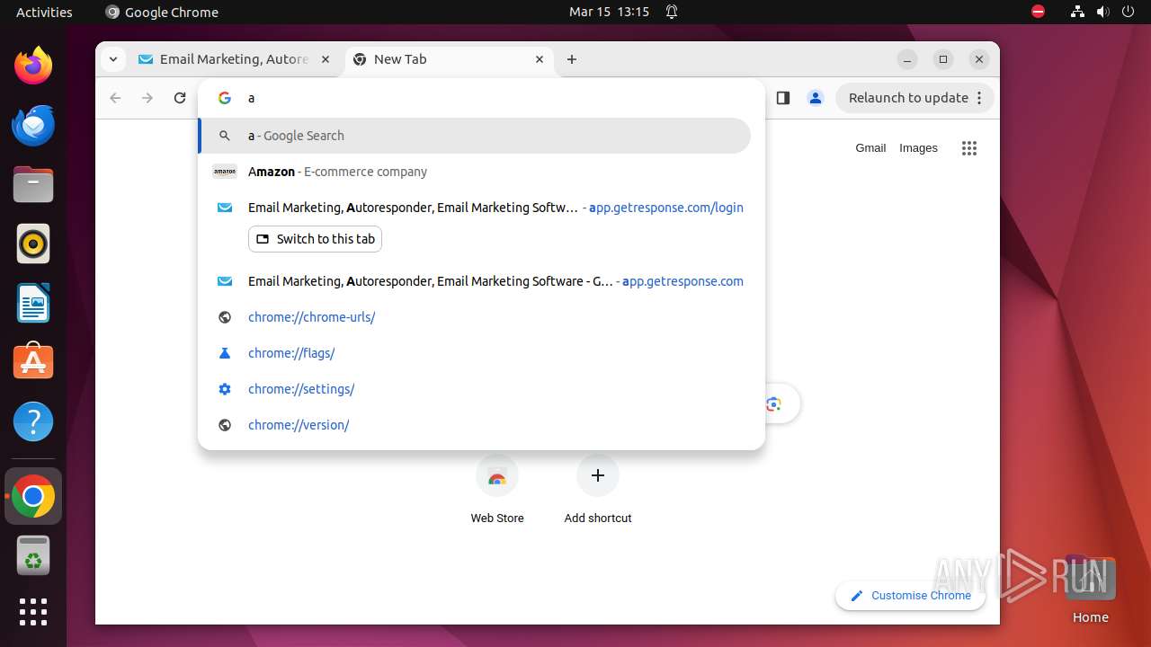Open network status icon in top bar
The height and width of the screenshot is (647, 1151).
[x=1077, y=12]
